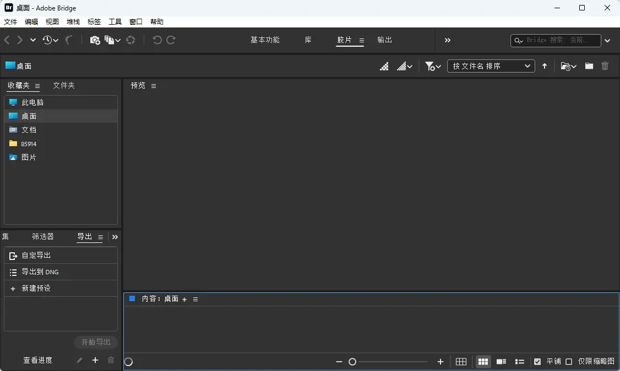Uncheck the 平铺 checkbox

[537, 362]
